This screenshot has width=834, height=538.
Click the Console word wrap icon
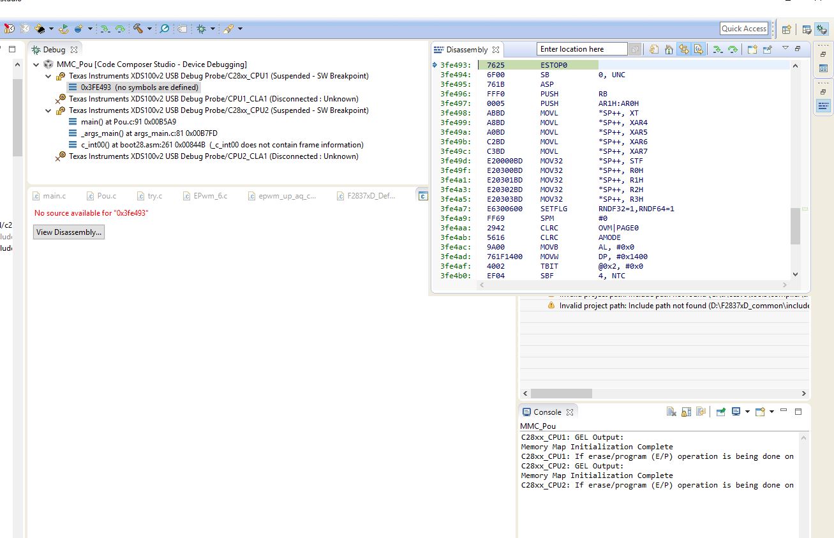pos(701,412)
